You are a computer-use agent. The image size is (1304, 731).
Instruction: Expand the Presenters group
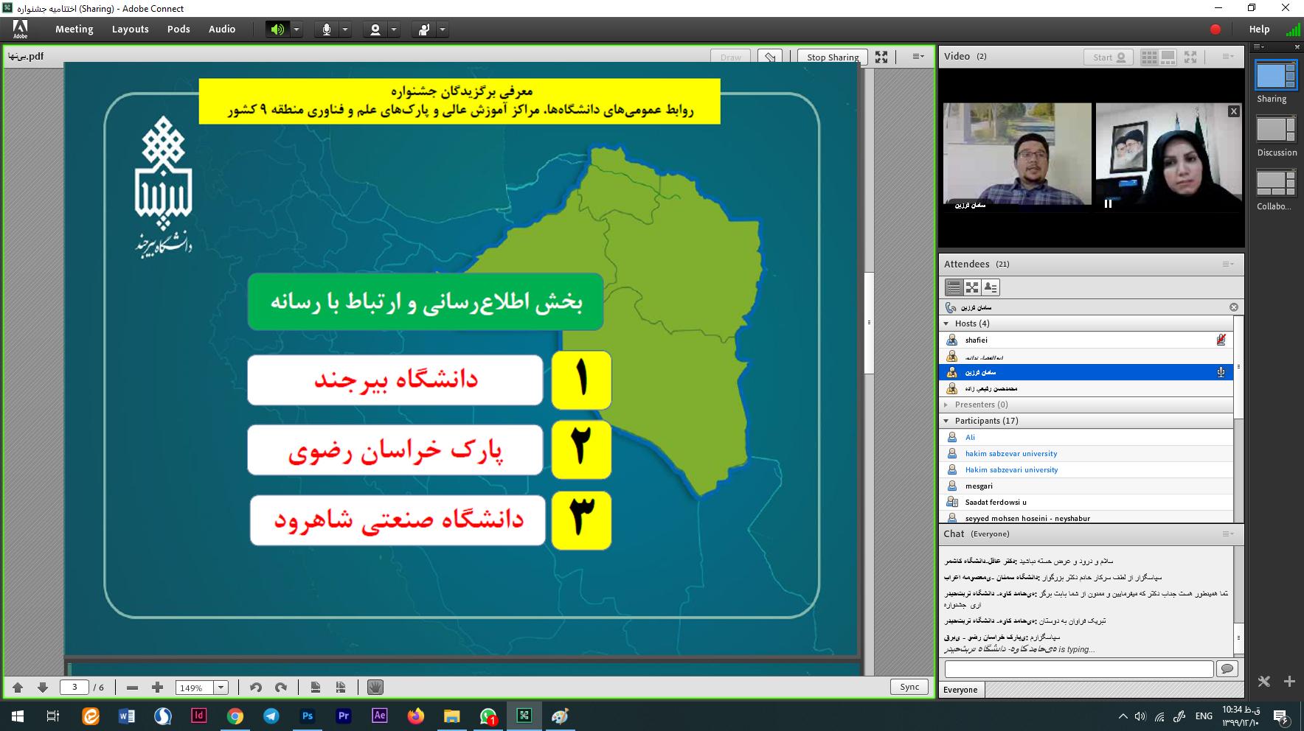coord(946,405)
